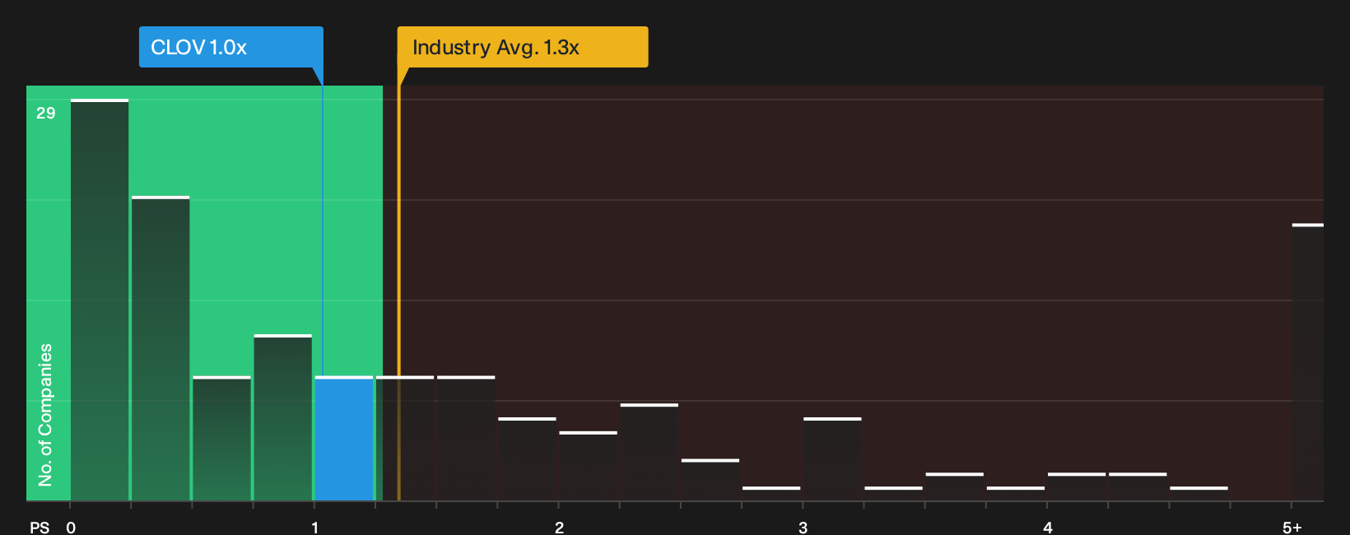The image size is (1350, 535).
Task: Click the 5+ bar at far right
Action: coord(1307,362)
